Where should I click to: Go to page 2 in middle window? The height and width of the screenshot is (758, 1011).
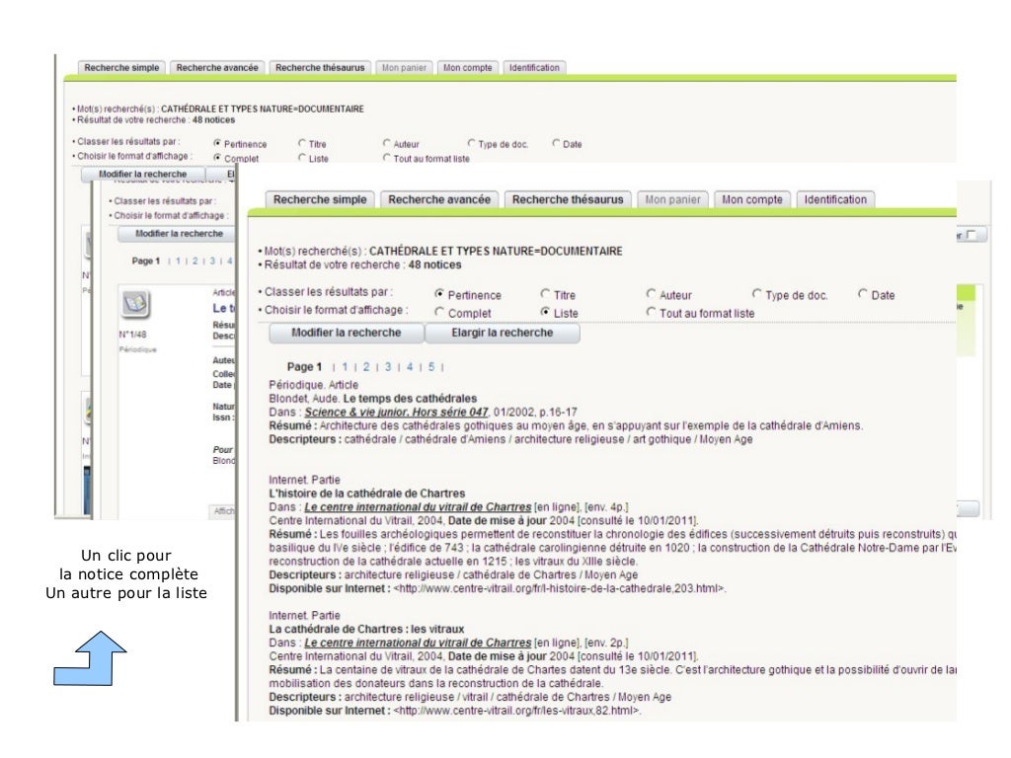point(194,261)
